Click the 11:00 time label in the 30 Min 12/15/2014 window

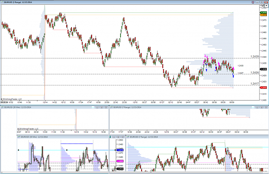54,132
